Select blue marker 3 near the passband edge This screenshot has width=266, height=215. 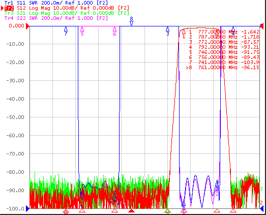click(x=168, y=31)
